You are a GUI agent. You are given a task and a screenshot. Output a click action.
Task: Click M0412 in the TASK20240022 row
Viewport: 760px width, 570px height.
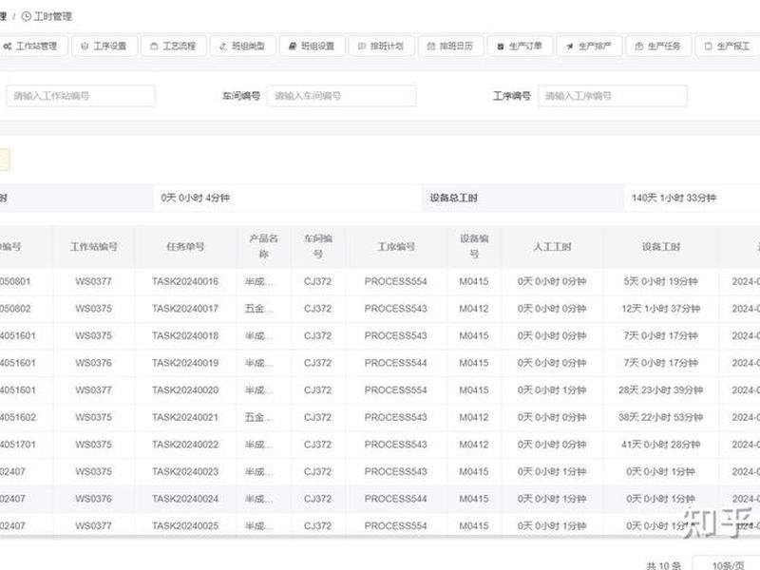click(x=474, y=445)
